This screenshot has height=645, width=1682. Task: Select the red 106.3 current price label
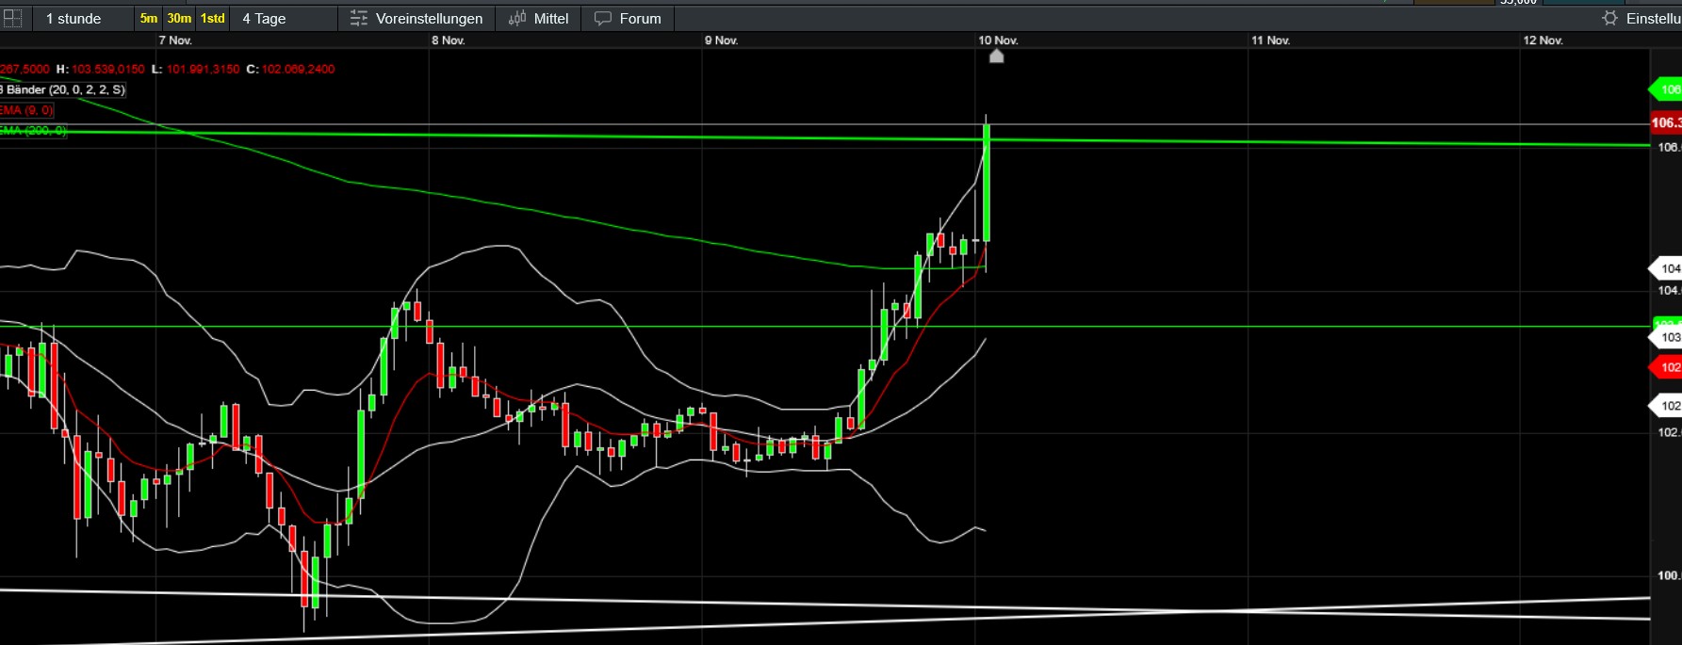click(x=1665, y=122)
